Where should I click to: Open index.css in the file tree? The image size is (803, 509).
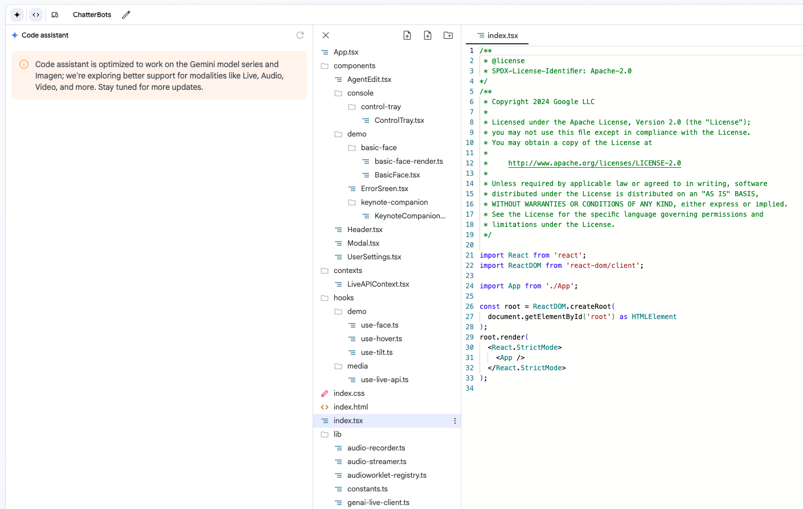(349, 394)
